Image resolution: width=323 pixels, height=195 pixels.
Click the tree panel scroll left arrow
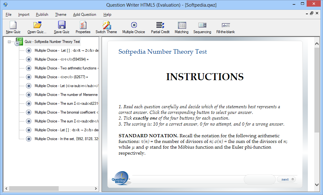[x=6, y=189]
